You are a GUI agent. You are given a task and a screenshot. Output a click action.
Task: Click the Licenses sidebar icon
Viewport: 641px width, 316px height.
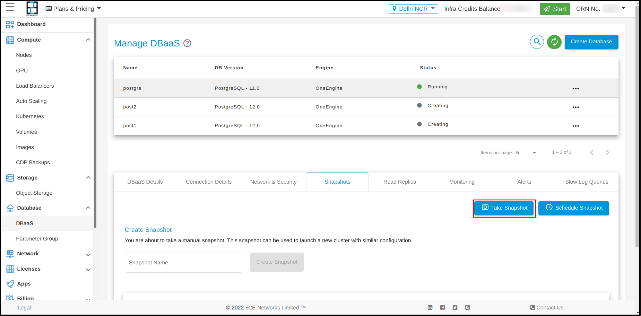click(10, 269)
